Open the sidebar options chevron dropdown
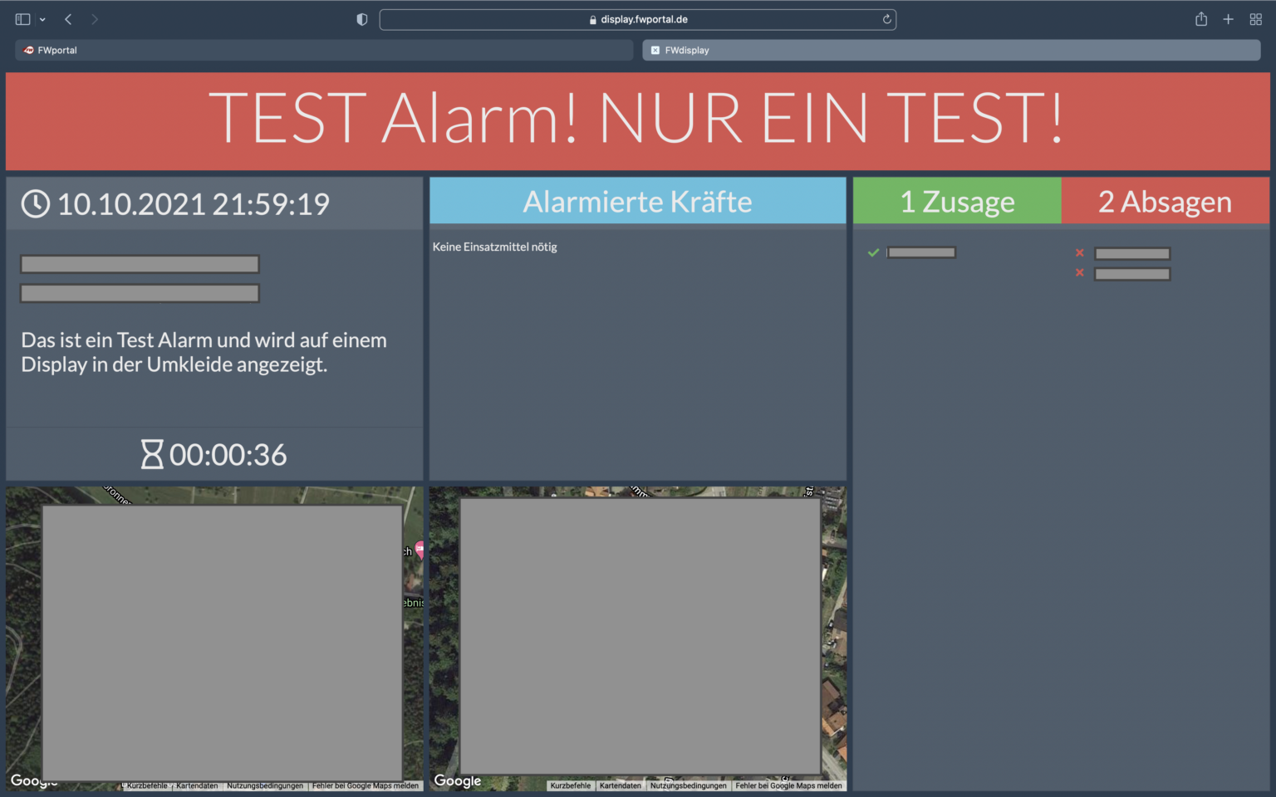1276x797 pixels. 42,18
